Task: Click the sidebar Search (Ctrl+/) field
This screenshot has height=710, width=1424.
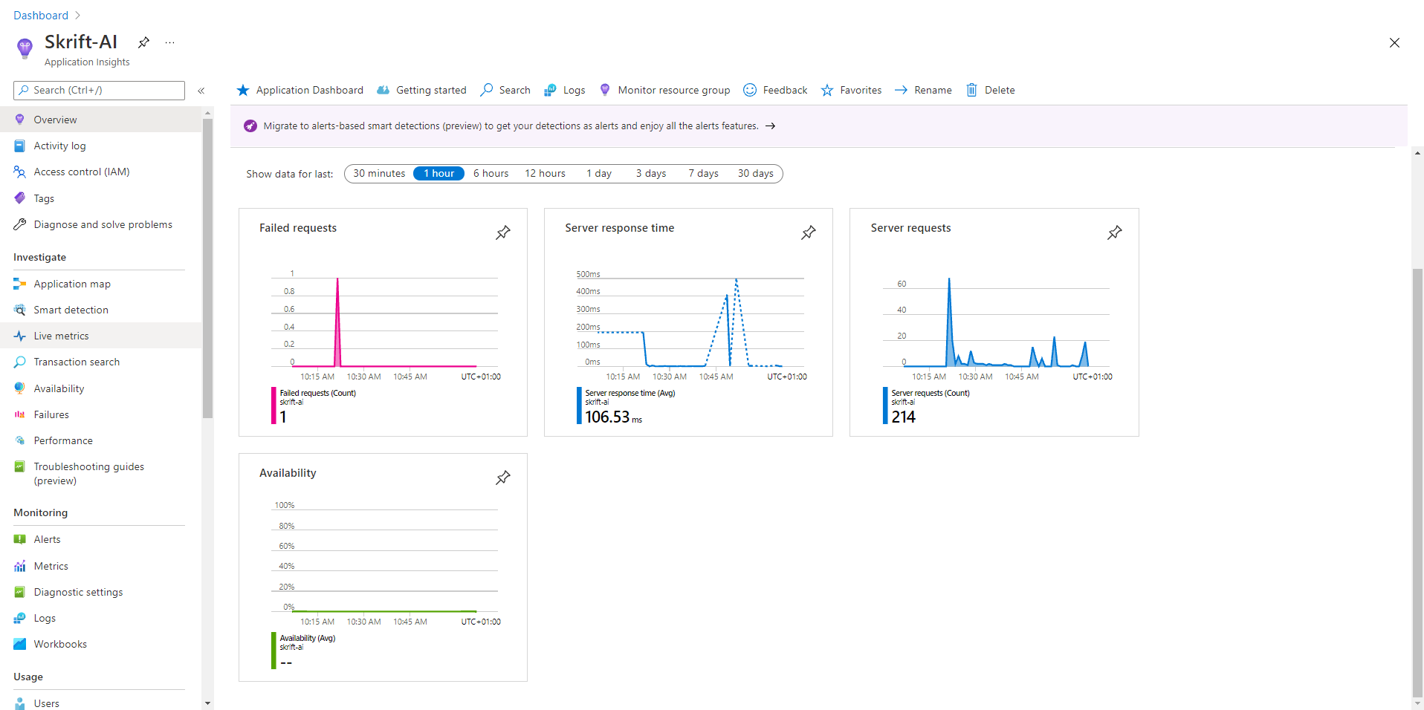Action: pos(99,91)
